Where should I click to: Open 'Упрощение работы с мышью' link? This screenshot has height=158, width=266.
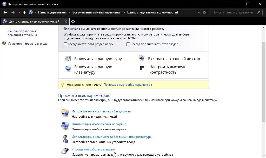pyautogui.click(x=93, y=149)
